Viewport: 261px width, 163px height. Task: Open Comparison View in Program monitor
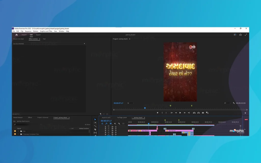207,113
